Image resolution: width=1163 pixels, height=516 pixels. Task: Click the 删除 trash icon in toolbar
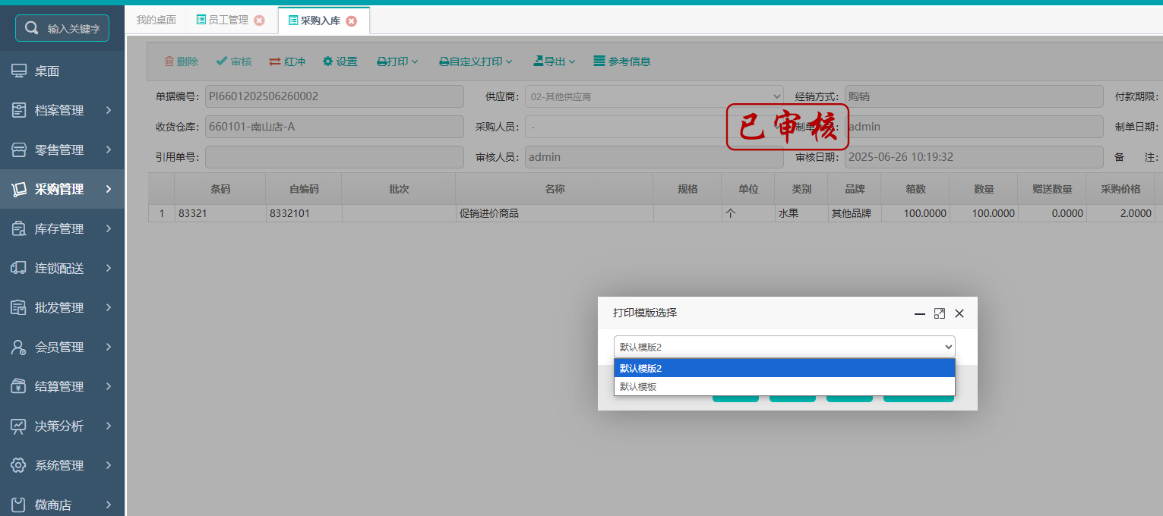(169, 61)
